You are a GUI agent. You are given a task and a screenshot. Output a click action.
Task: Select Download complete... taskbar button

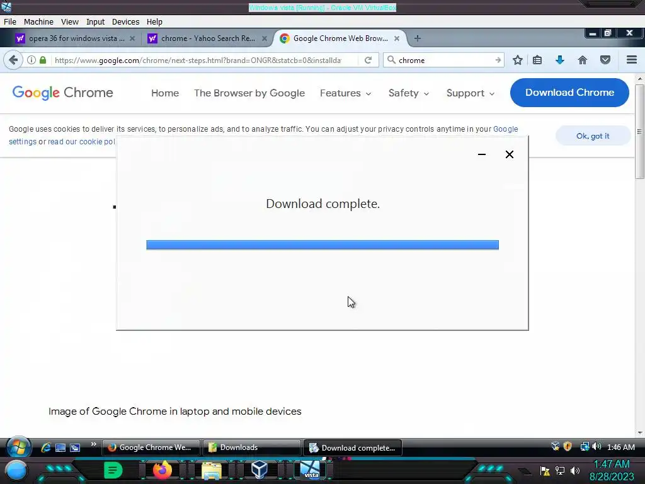pyautogui.click(x=353, y=448)
